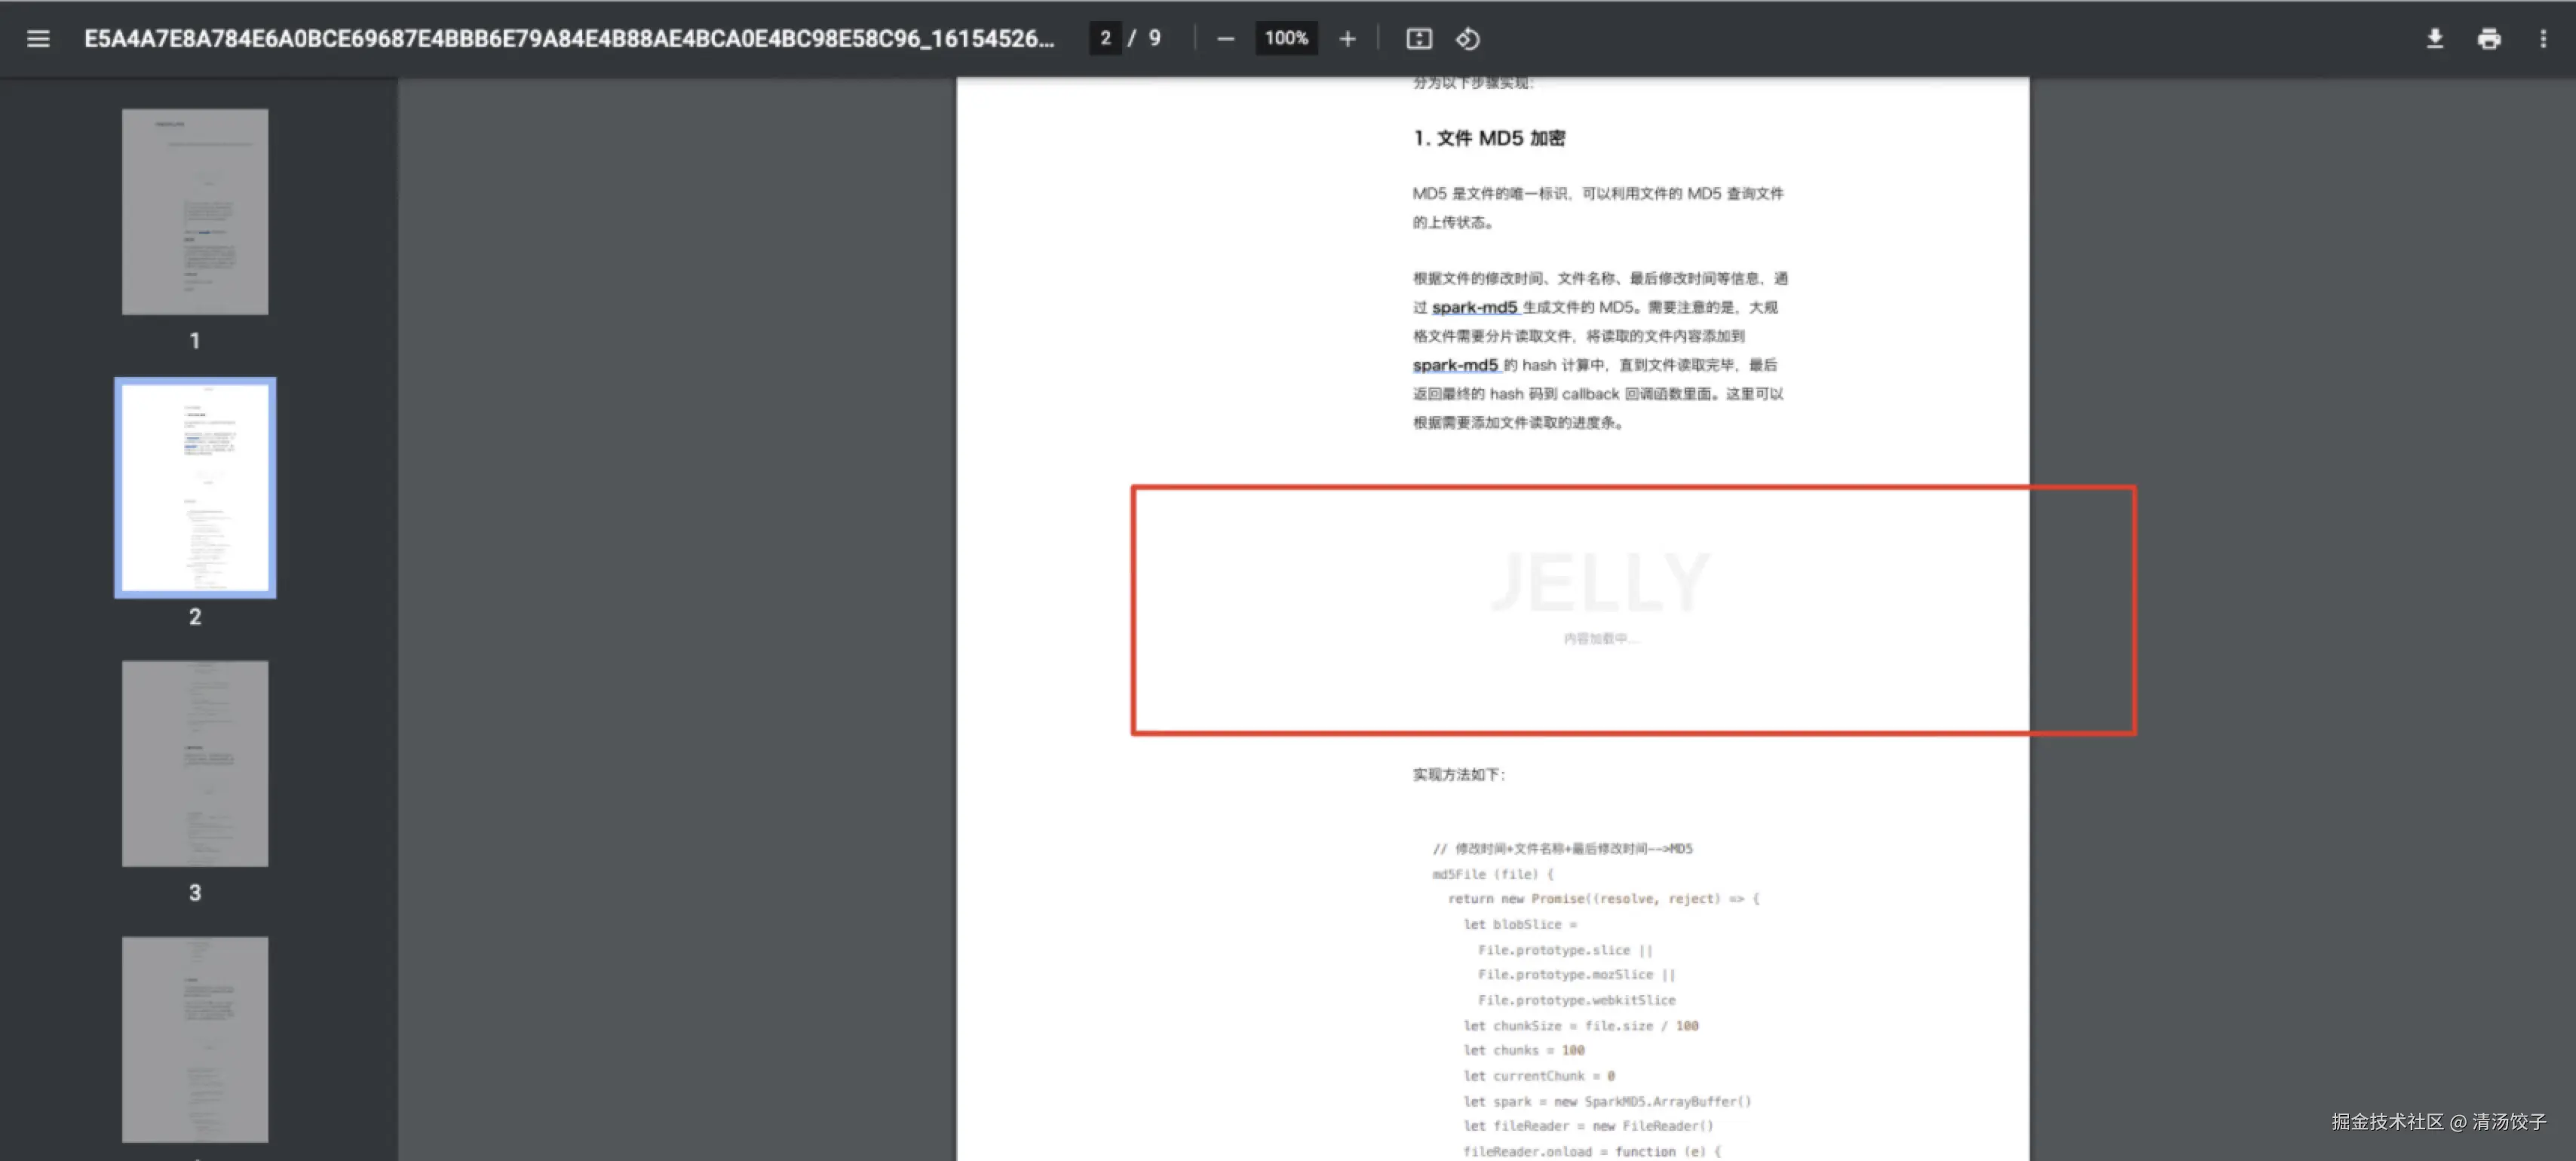Click the heading 文件 MD5 加密
Image resolution: width=2576 pixels, height=1161 pixels.
tap(1489, 138)
